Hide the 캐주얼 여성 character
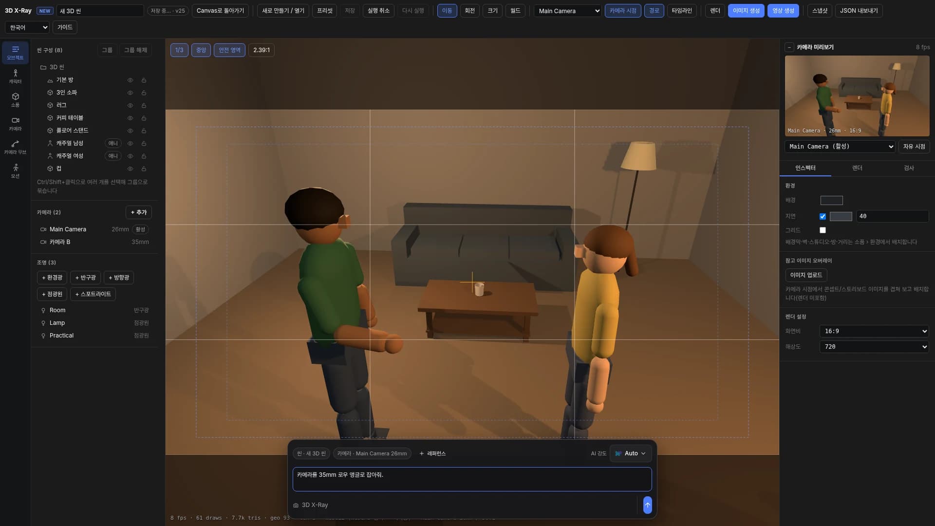 tap(130, 156)
